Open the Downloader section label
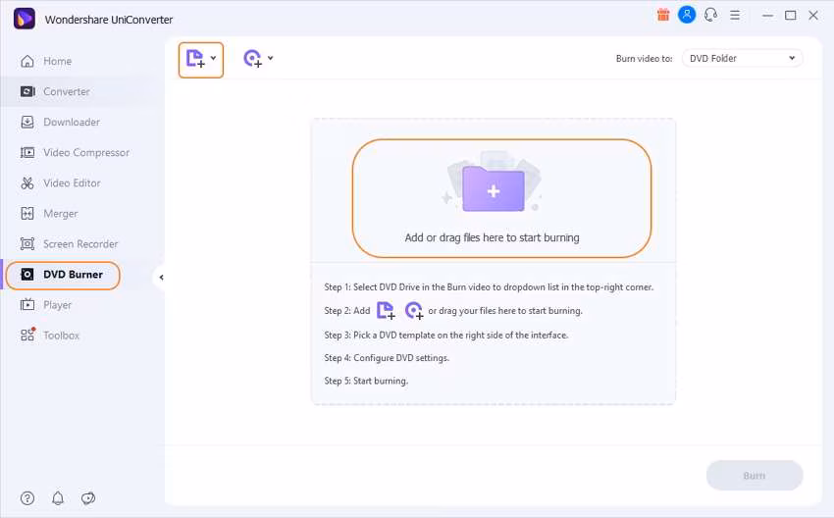This screenshot has width=834, height=518. (72, 122)
